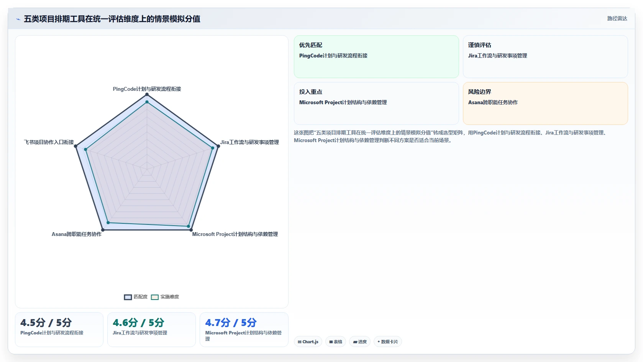Select the 4.6分 / 5分 Jira stat card
This screenshot has height=362, width=643.
(151, 329)
